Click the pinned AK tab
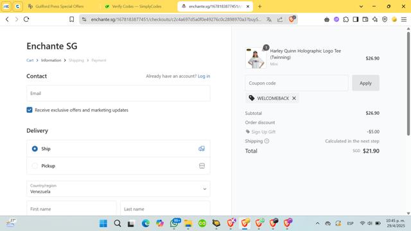 click(6, 6)
